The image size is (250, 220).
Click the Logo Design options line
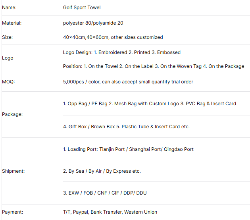pyautogui.click(x=121, y=52)
